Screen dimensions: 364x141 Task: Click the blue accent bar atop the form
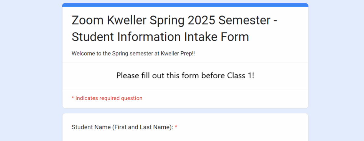(185, 5)
